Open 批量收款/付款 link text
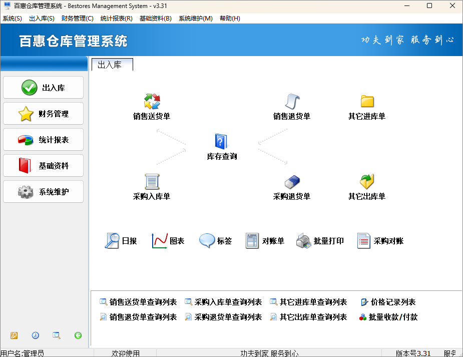The image size is (463, 357). [x=393, y=317]
